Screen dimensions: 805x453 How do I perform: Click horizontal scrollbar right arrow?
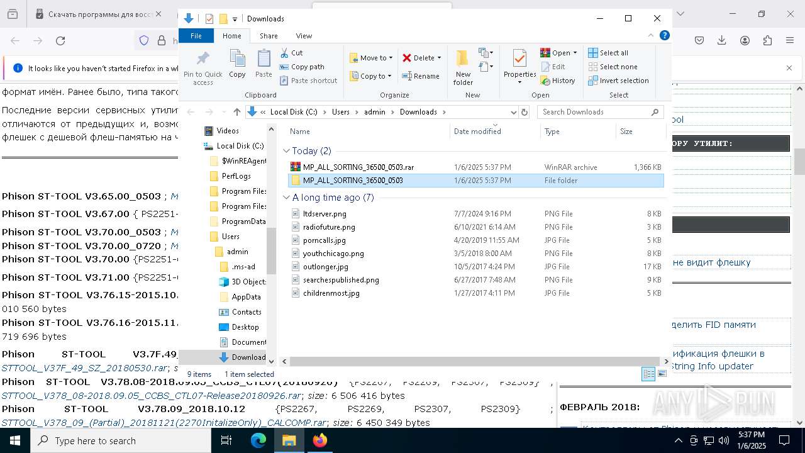pos(667,361)
